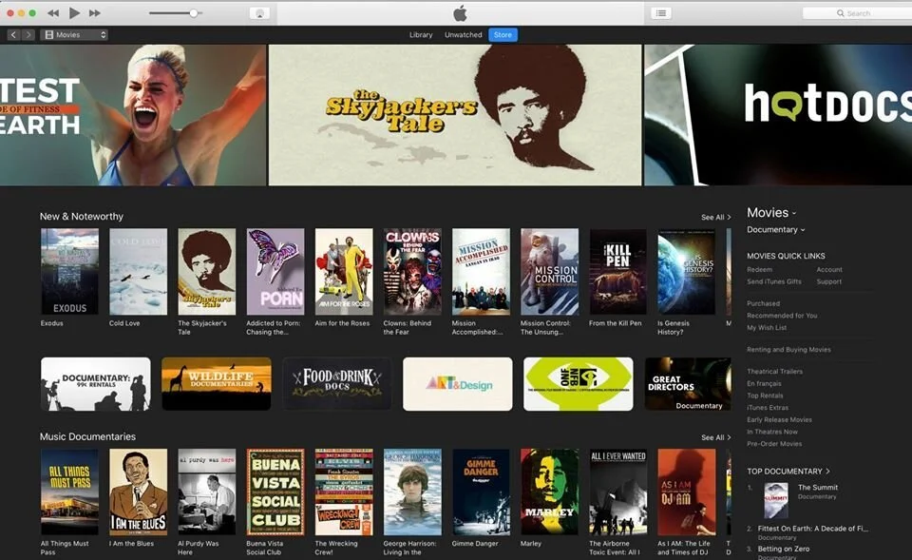Image resolution: width=912 pixels, height=560 pixels.
Task: Click the rewind playback button
Action: point(53,12)
